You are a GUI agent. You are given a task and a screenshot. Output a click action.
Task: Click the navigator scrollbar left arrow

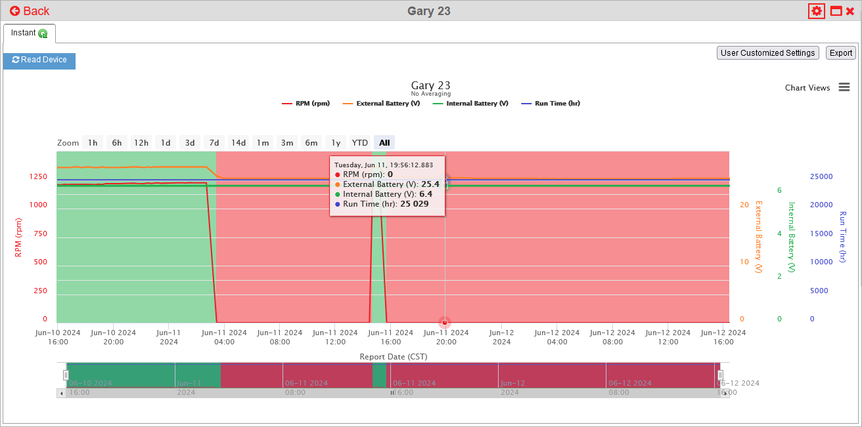62,394
